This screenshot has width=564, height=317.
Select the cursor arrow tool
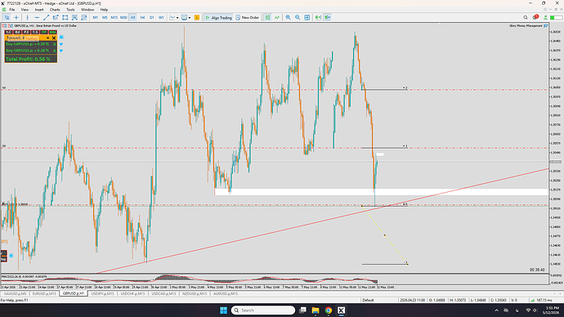point(7,17)
